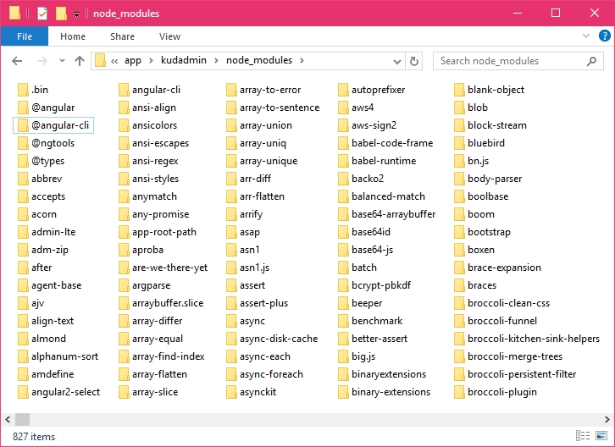Viewport: 615px width, 447px height.
Task: Select the asn1.js folder
Action: (x=248, y=268)
